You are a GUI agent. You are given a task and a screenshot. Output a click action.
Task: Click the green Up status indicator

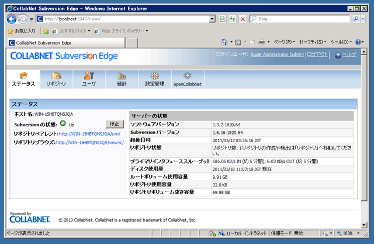coord(63,123)
